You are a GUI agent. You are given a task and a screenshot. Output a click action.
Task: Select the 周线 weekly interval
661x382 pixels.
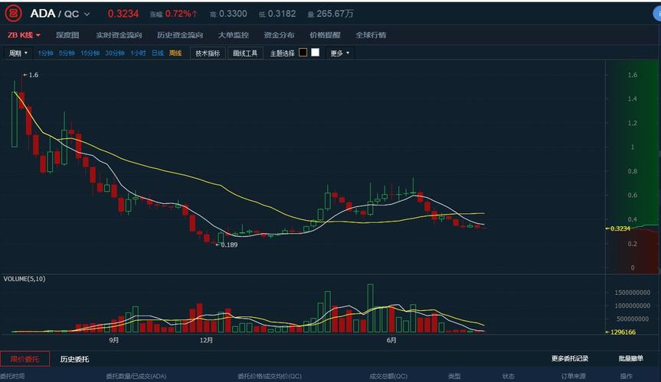tap(175, 53)
